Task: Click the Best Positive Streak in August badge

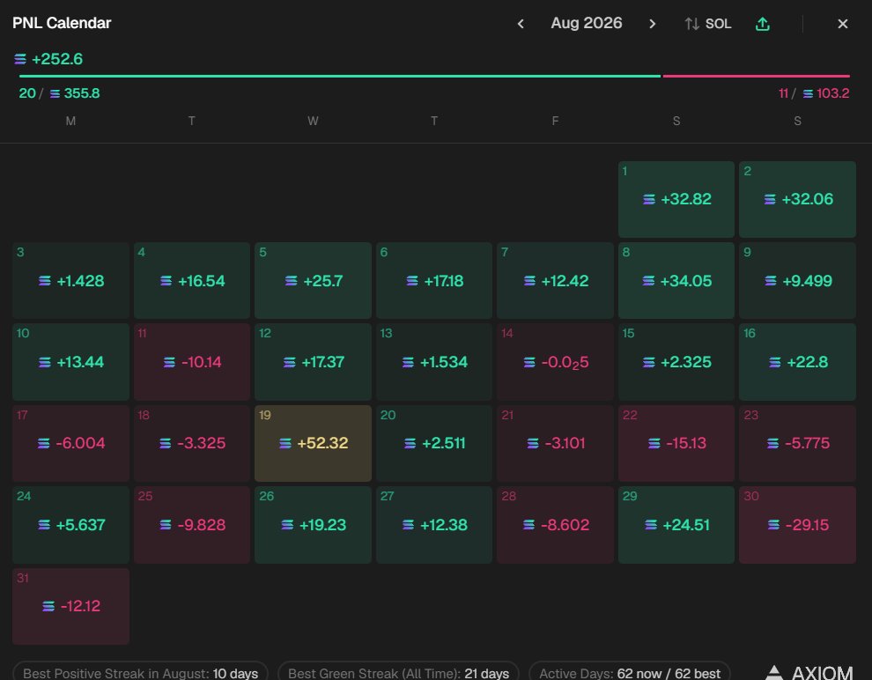Action: 140,672
